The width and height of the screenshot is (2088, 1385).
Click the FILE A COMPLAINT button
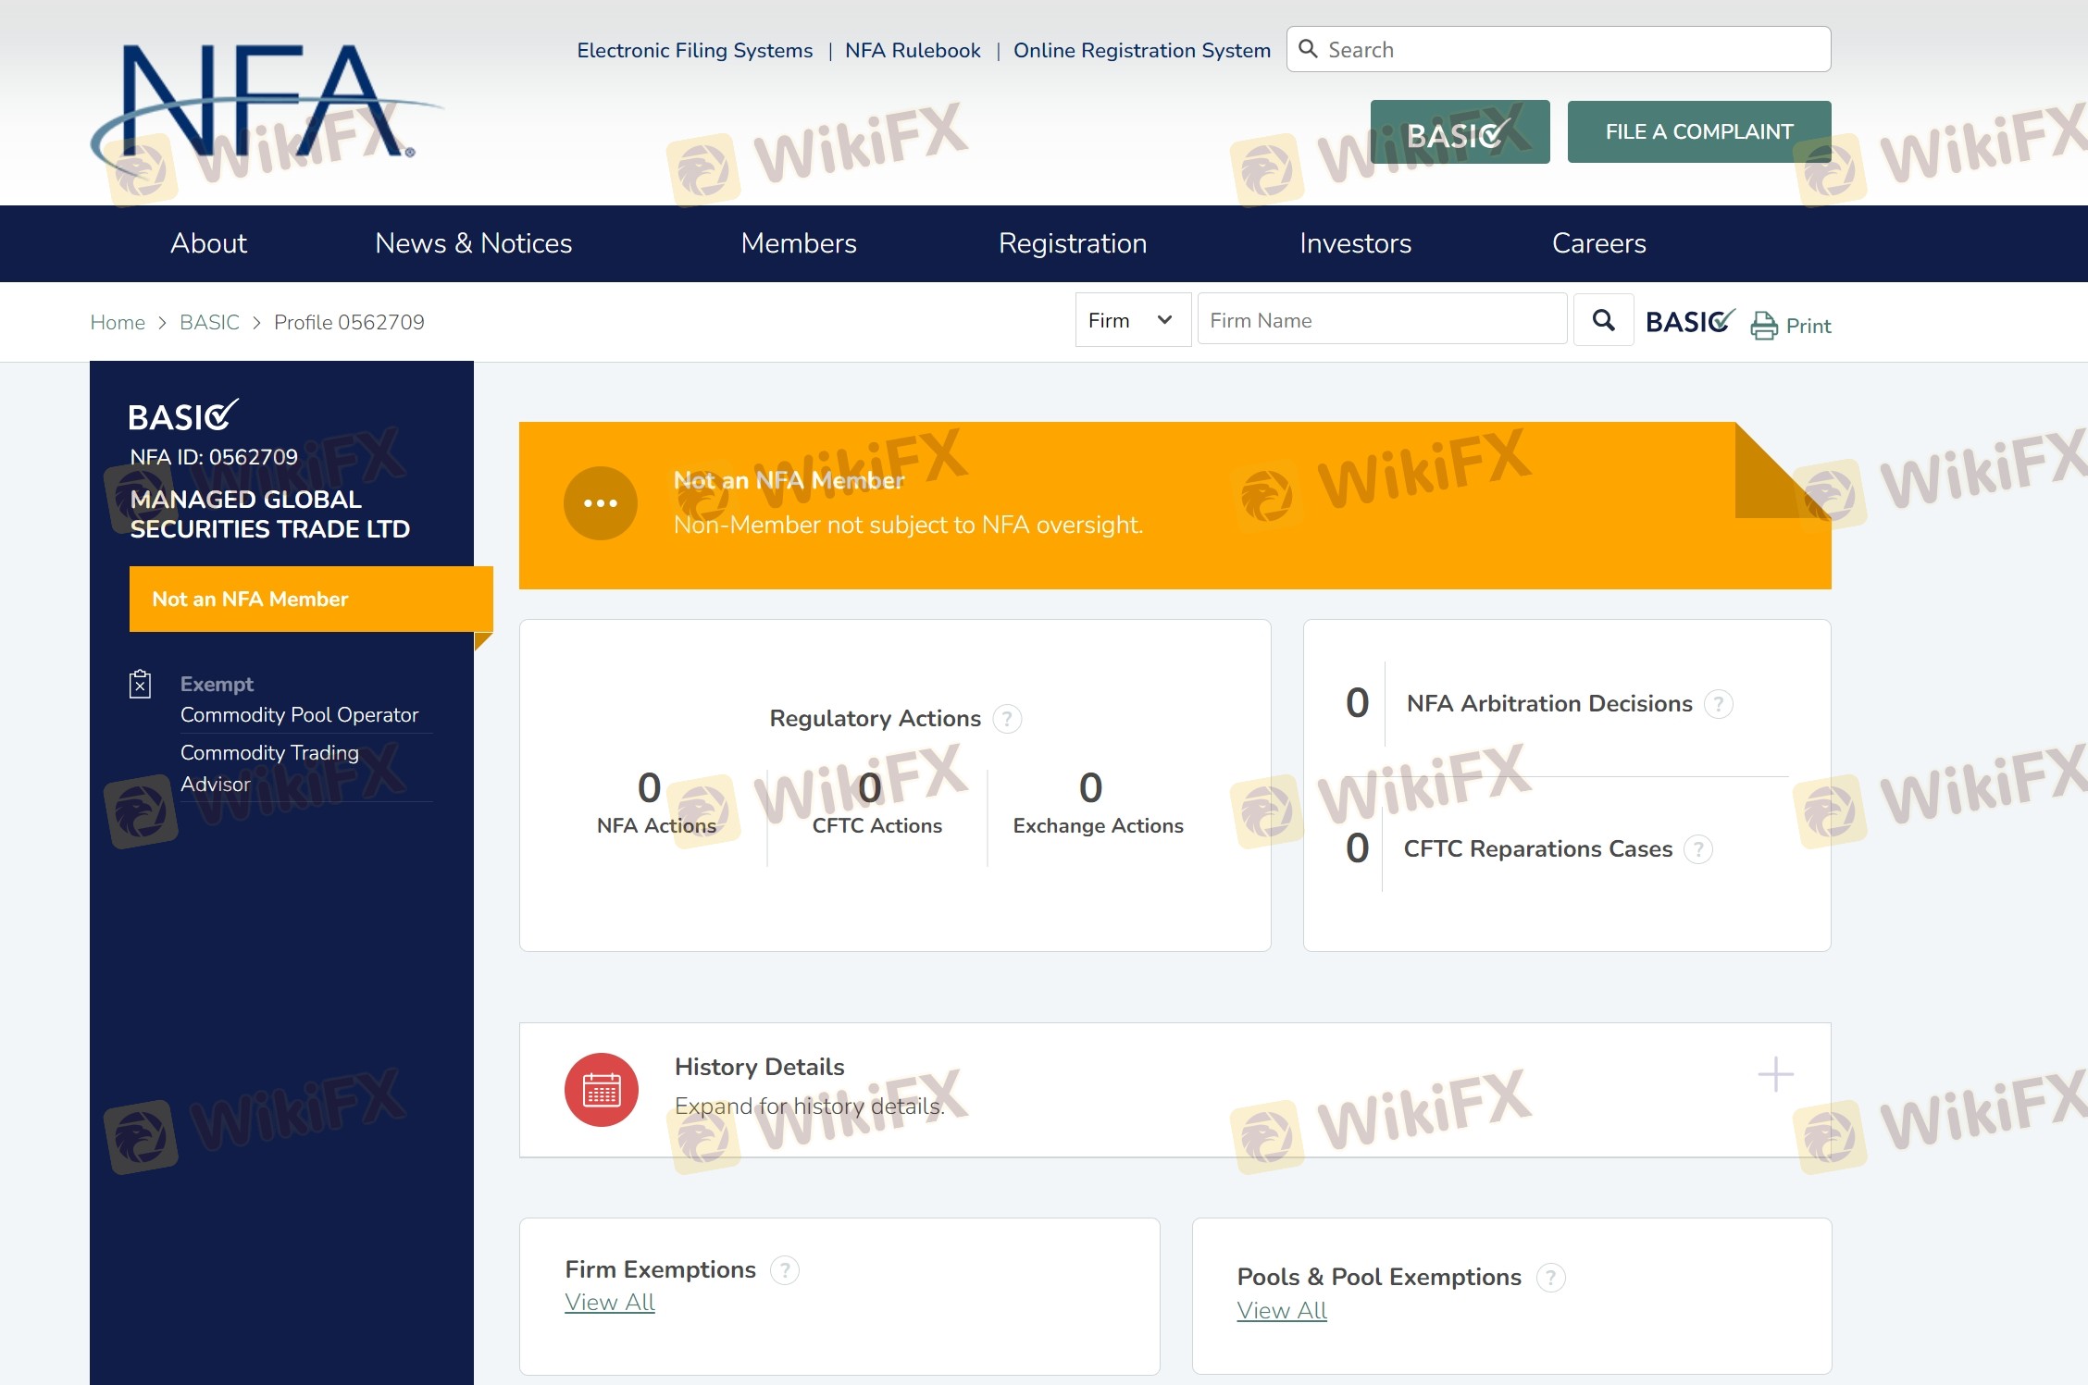click(x=1698, y=132)
